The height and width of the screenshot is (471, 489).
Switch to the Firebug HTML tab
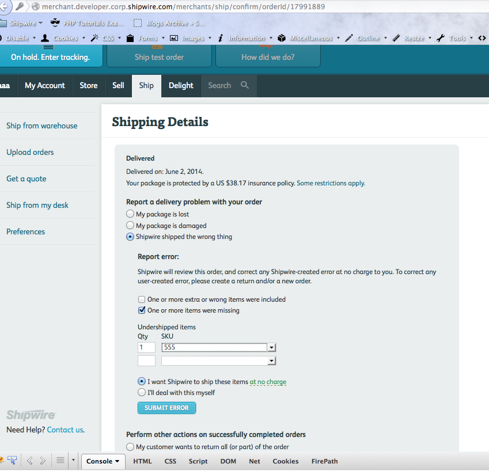pyautogui.click(x=142, y=461)
